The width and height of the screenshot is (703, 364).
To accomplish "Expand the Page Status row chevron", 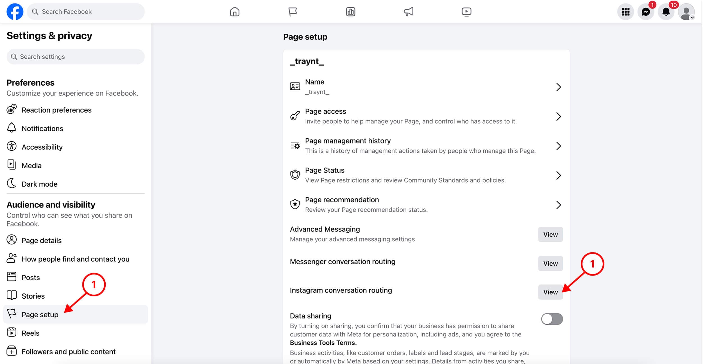I will [559, 175].
